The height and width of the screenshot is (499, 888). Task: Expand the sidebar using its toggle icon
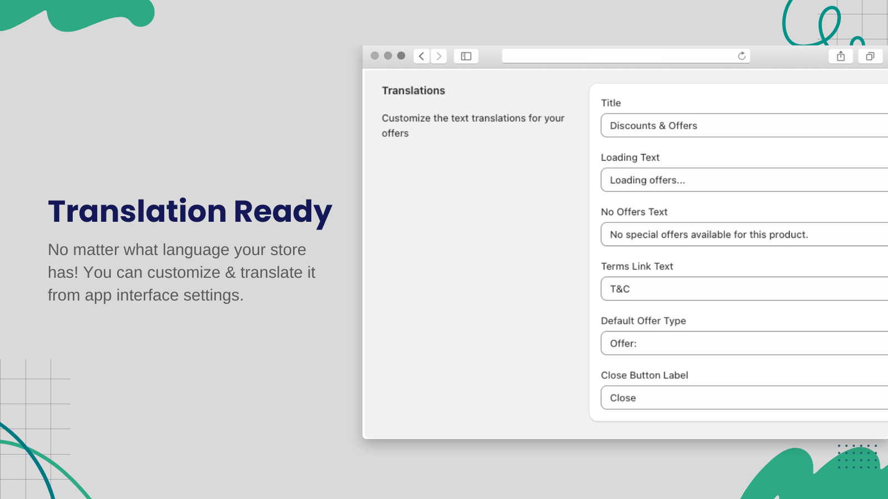point(466,56)
